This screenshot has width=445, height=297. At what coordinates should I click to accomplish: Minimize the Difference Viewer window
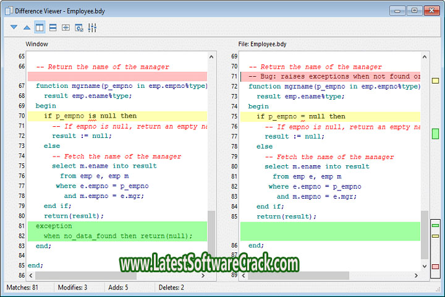point(397,11)
